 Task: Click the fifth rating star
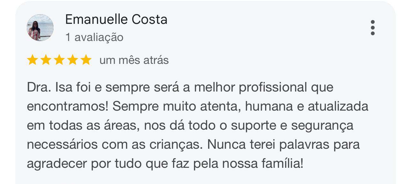86,60
